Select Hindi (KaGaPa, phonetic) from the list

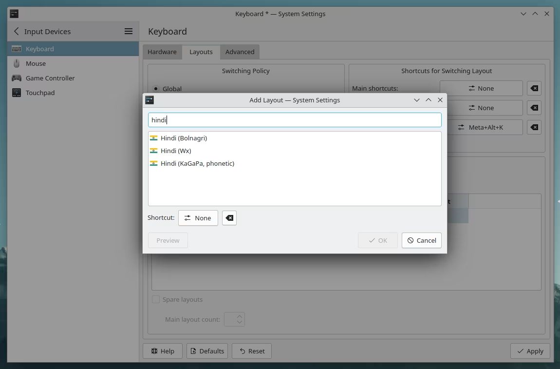click(198, 163)
